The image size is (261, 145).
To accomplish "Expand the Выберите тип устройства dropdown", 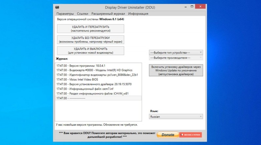I will pos(176,52).
